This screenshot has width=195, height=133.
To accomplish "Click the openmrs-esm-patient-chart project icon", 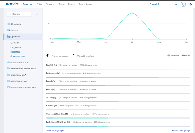I will (8, 87).
